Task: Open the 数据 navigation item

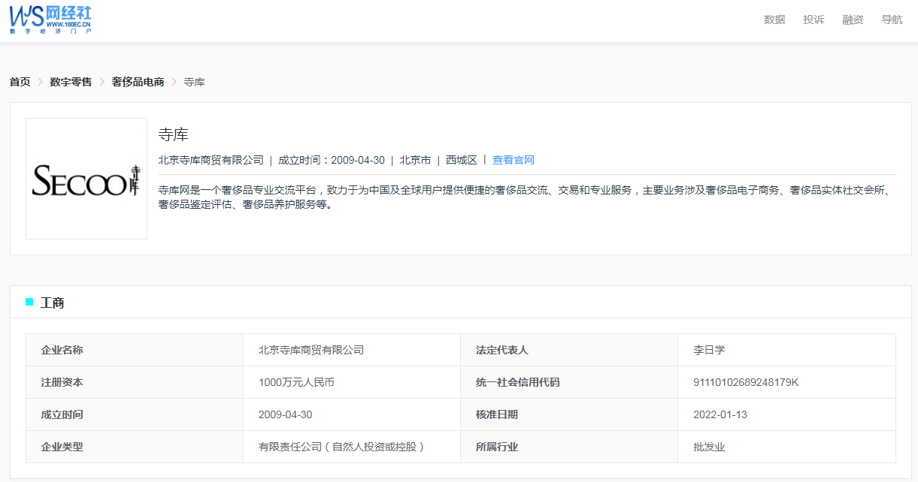Action: (774, 20)
